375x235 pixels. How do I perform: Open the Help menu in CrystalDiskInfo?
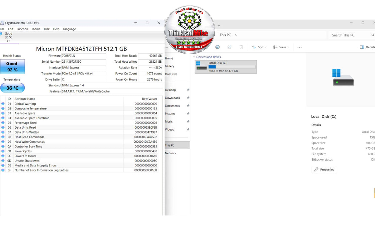[56, 29]
